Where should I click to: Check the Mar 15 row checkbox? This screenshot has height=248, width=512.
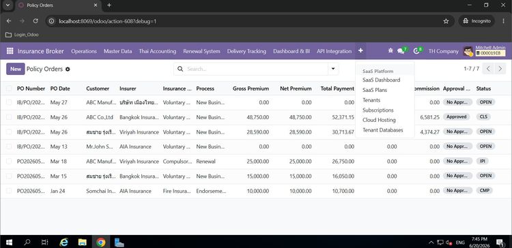[9, 176]
